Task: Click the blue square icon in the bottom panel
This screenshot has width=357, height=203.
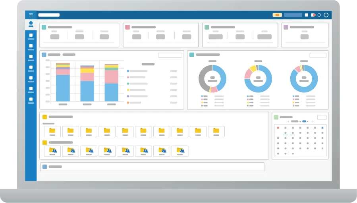Action: [44, 167]
